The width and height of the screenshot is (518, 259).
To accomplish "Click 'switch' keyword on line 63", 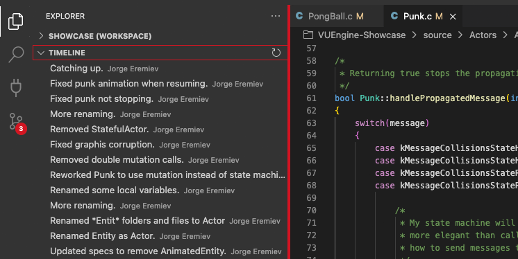I will (x=370, y=123).
